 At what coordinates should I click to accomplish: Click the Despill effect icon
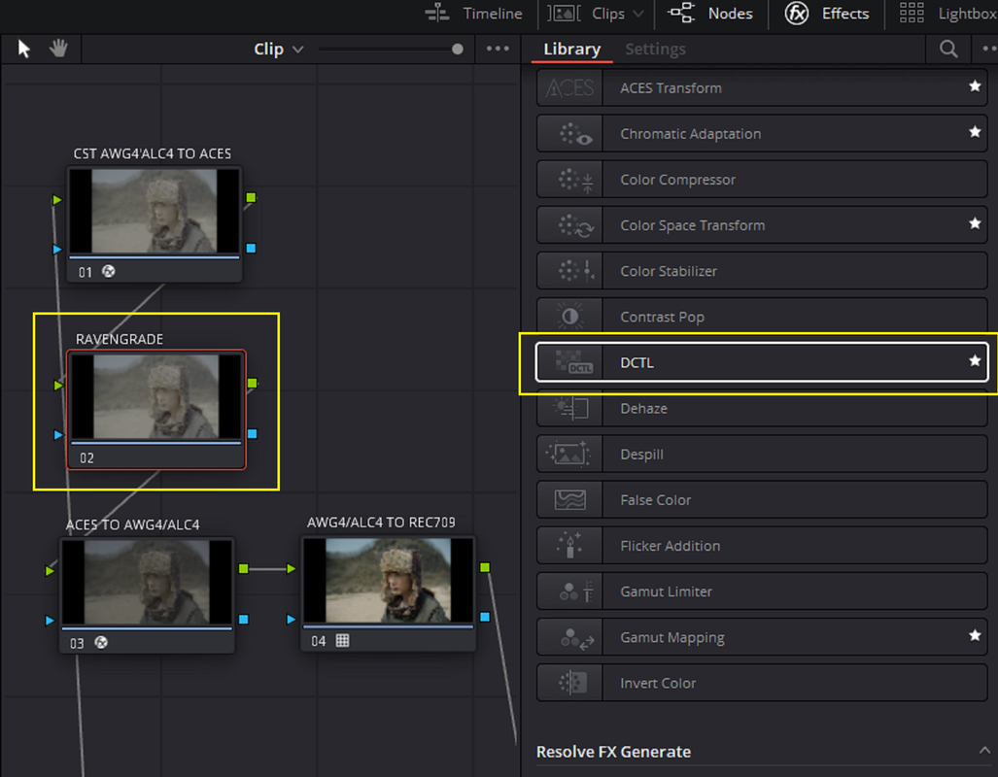[x=569, y=455]
